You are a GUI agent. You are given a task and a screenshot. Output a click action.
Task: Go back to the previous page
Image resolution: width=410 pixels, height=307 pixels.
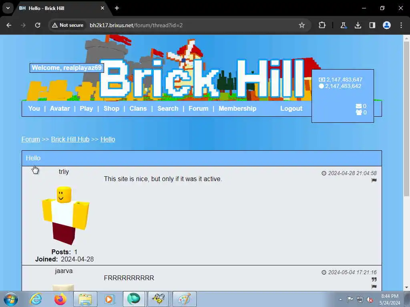[x=9, y=25]
